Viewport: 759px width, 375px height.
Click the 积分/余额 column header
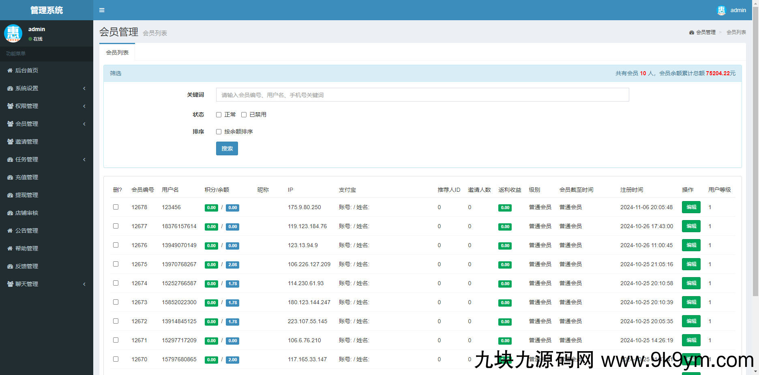[x=217, y=190]
